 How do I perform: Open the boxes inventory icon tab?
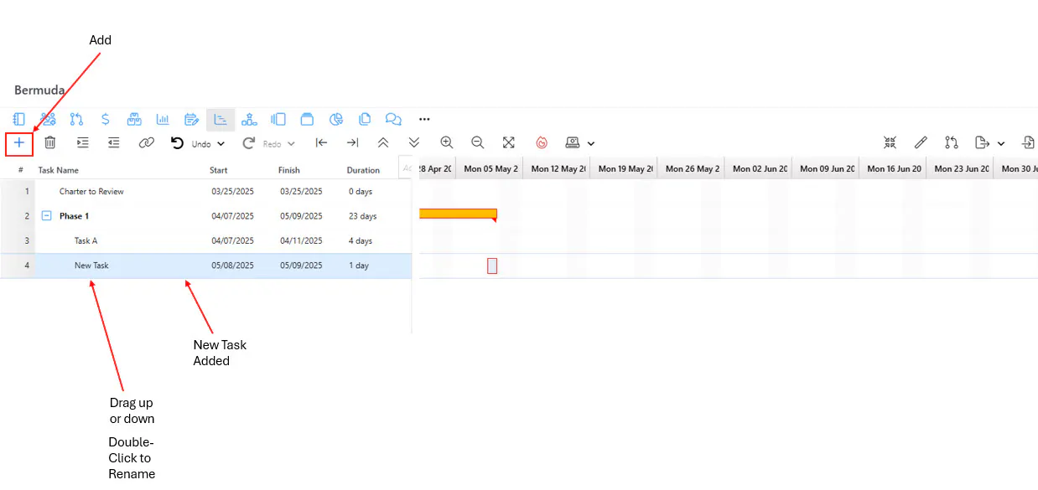click(134, 119)
